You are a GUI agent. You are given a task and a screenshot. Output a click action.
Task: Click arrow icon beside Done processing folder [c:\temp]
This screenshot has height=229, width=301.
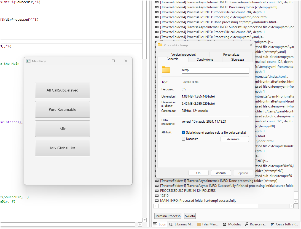pyautogui.click(x=157, y=180)
